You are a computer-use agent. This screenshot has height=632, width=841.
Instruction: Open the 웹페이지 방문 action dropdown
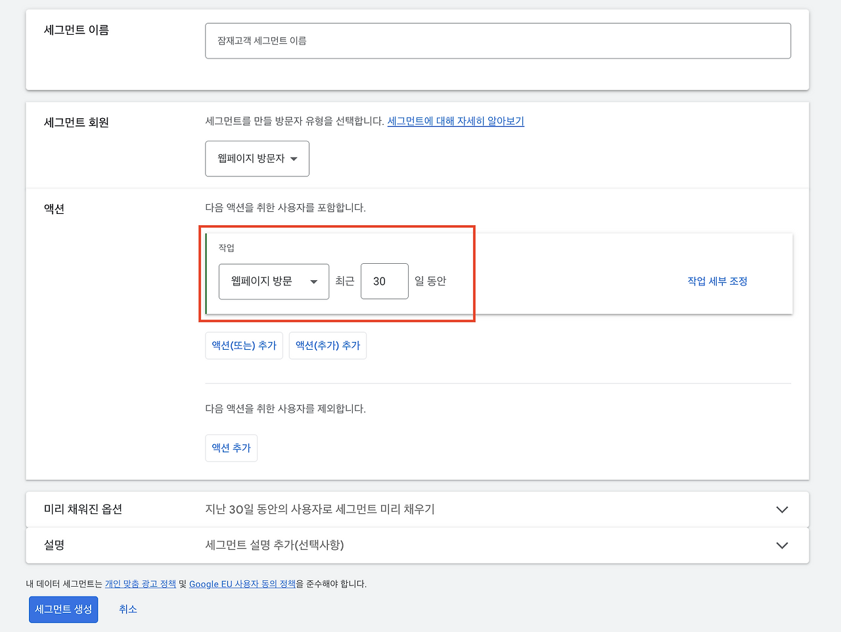(273, 281)
